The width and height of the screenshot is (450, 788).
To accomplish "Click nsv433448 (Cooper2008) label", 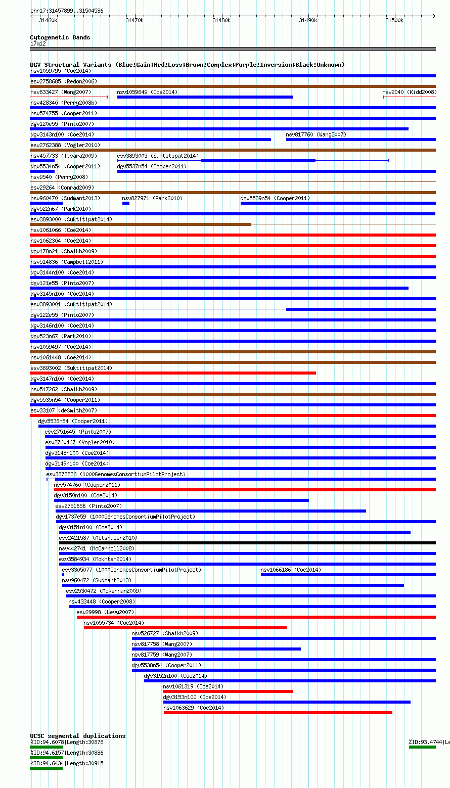I will pos(102,601).
